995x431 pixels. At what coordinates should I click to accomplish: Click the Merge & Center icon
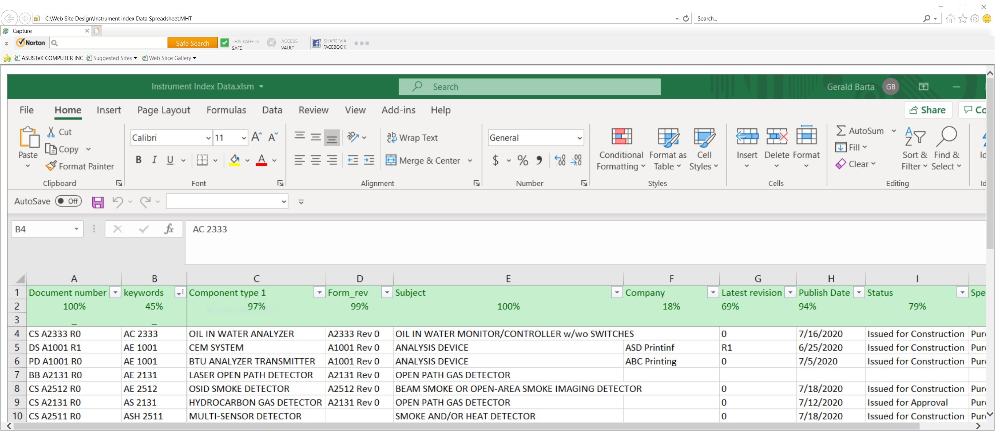pos(391,160)
